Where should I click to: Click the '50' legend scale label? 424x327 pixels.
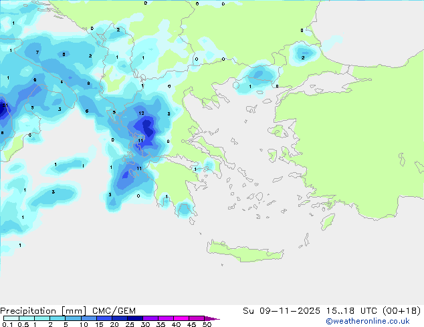207,324
